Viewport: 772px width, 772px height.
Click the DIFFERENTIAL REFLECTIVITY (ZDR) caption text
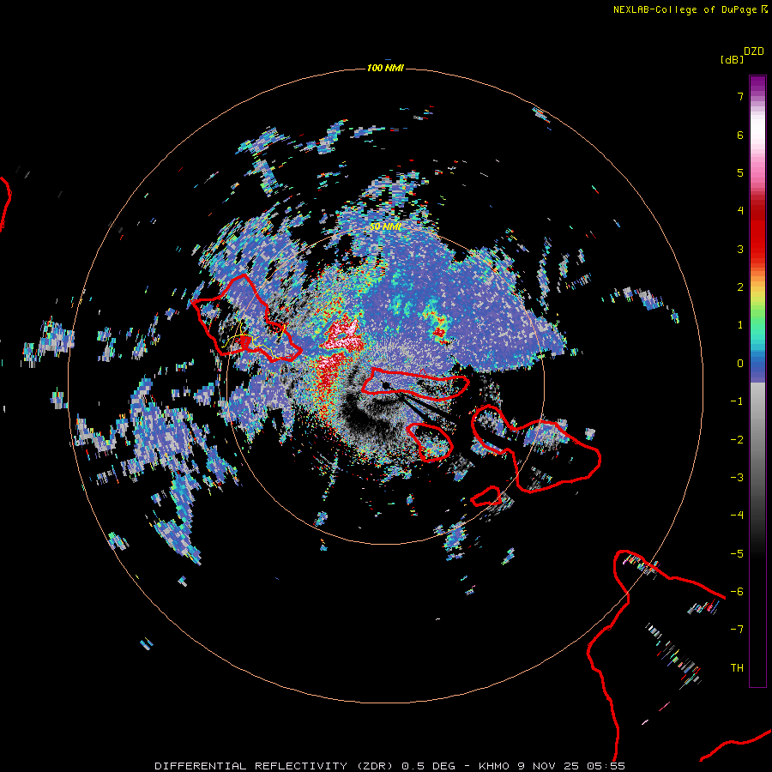[274, 766]
